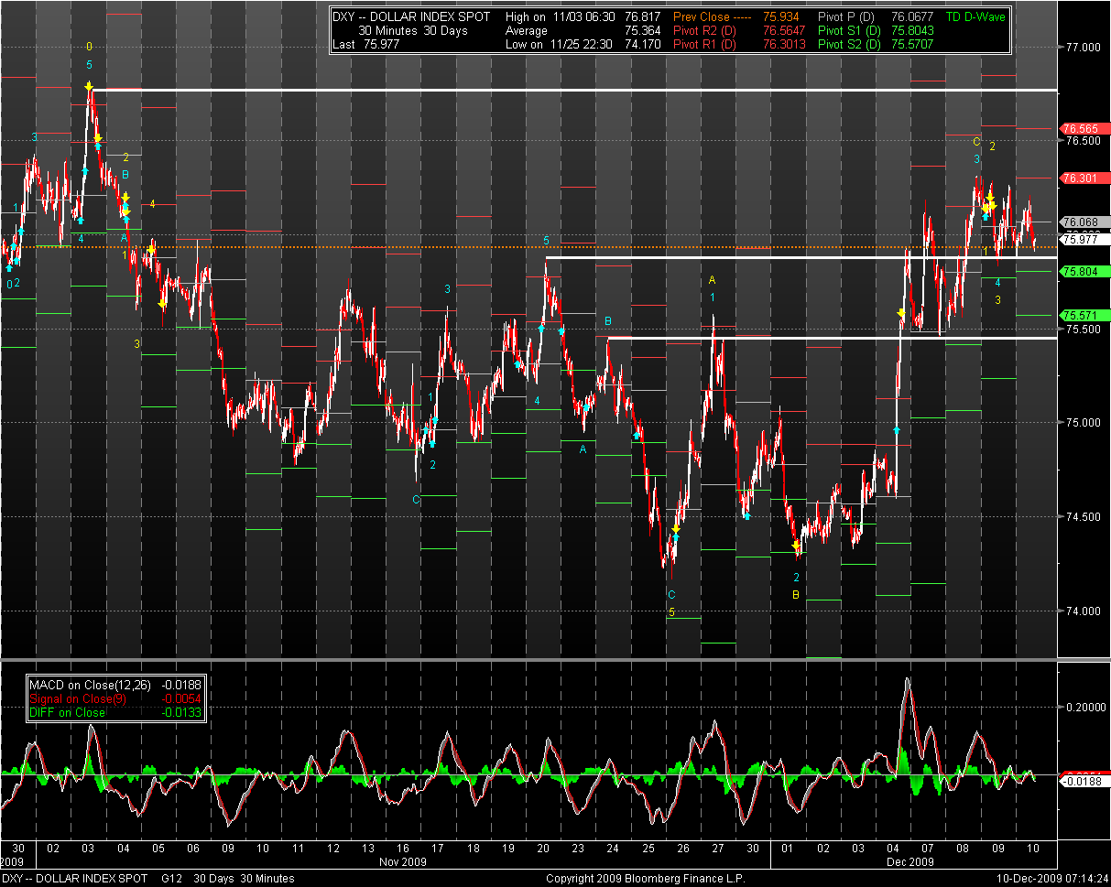Click the gray 76.068 pivot price tag
The height and width of the screenshot is (887, 1111).
tap(1077, 222)
